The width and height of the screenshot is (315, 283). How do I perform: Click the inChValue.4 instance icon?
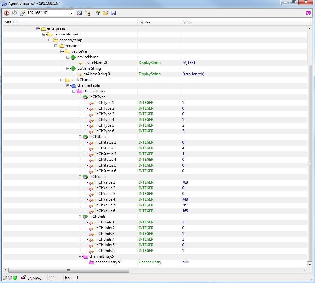click(91, 200)
